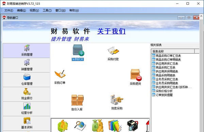Open the 销售管理 sidebar module
Image resolution: width=204 pixels, height=132 pixels.
27,65
